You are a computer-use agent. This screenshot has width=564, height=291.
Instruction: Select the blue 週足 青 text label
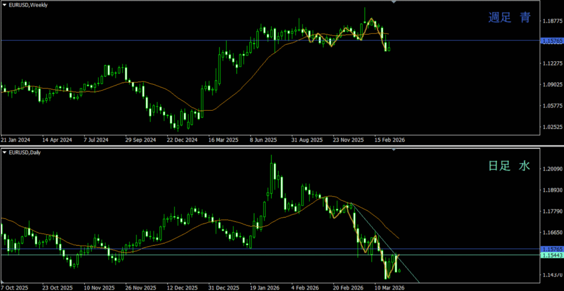tap(509, 18)
